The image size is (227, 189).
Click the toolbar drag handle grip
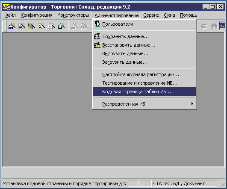5,26
